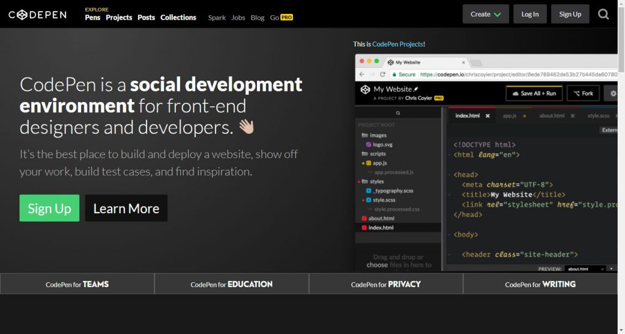Viewport: 625px width, 334px height.
Task: Select logo.svg file
Action: point(380,145)
